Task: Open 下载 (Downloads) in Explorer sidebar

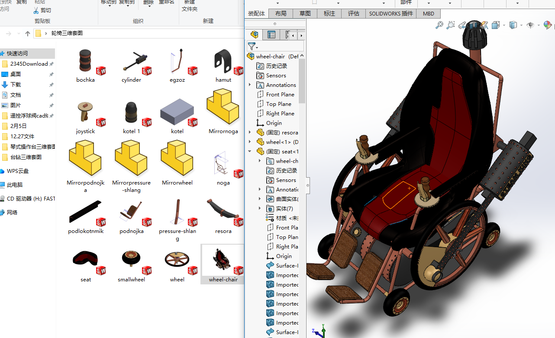Action: [x=16, y=84]
